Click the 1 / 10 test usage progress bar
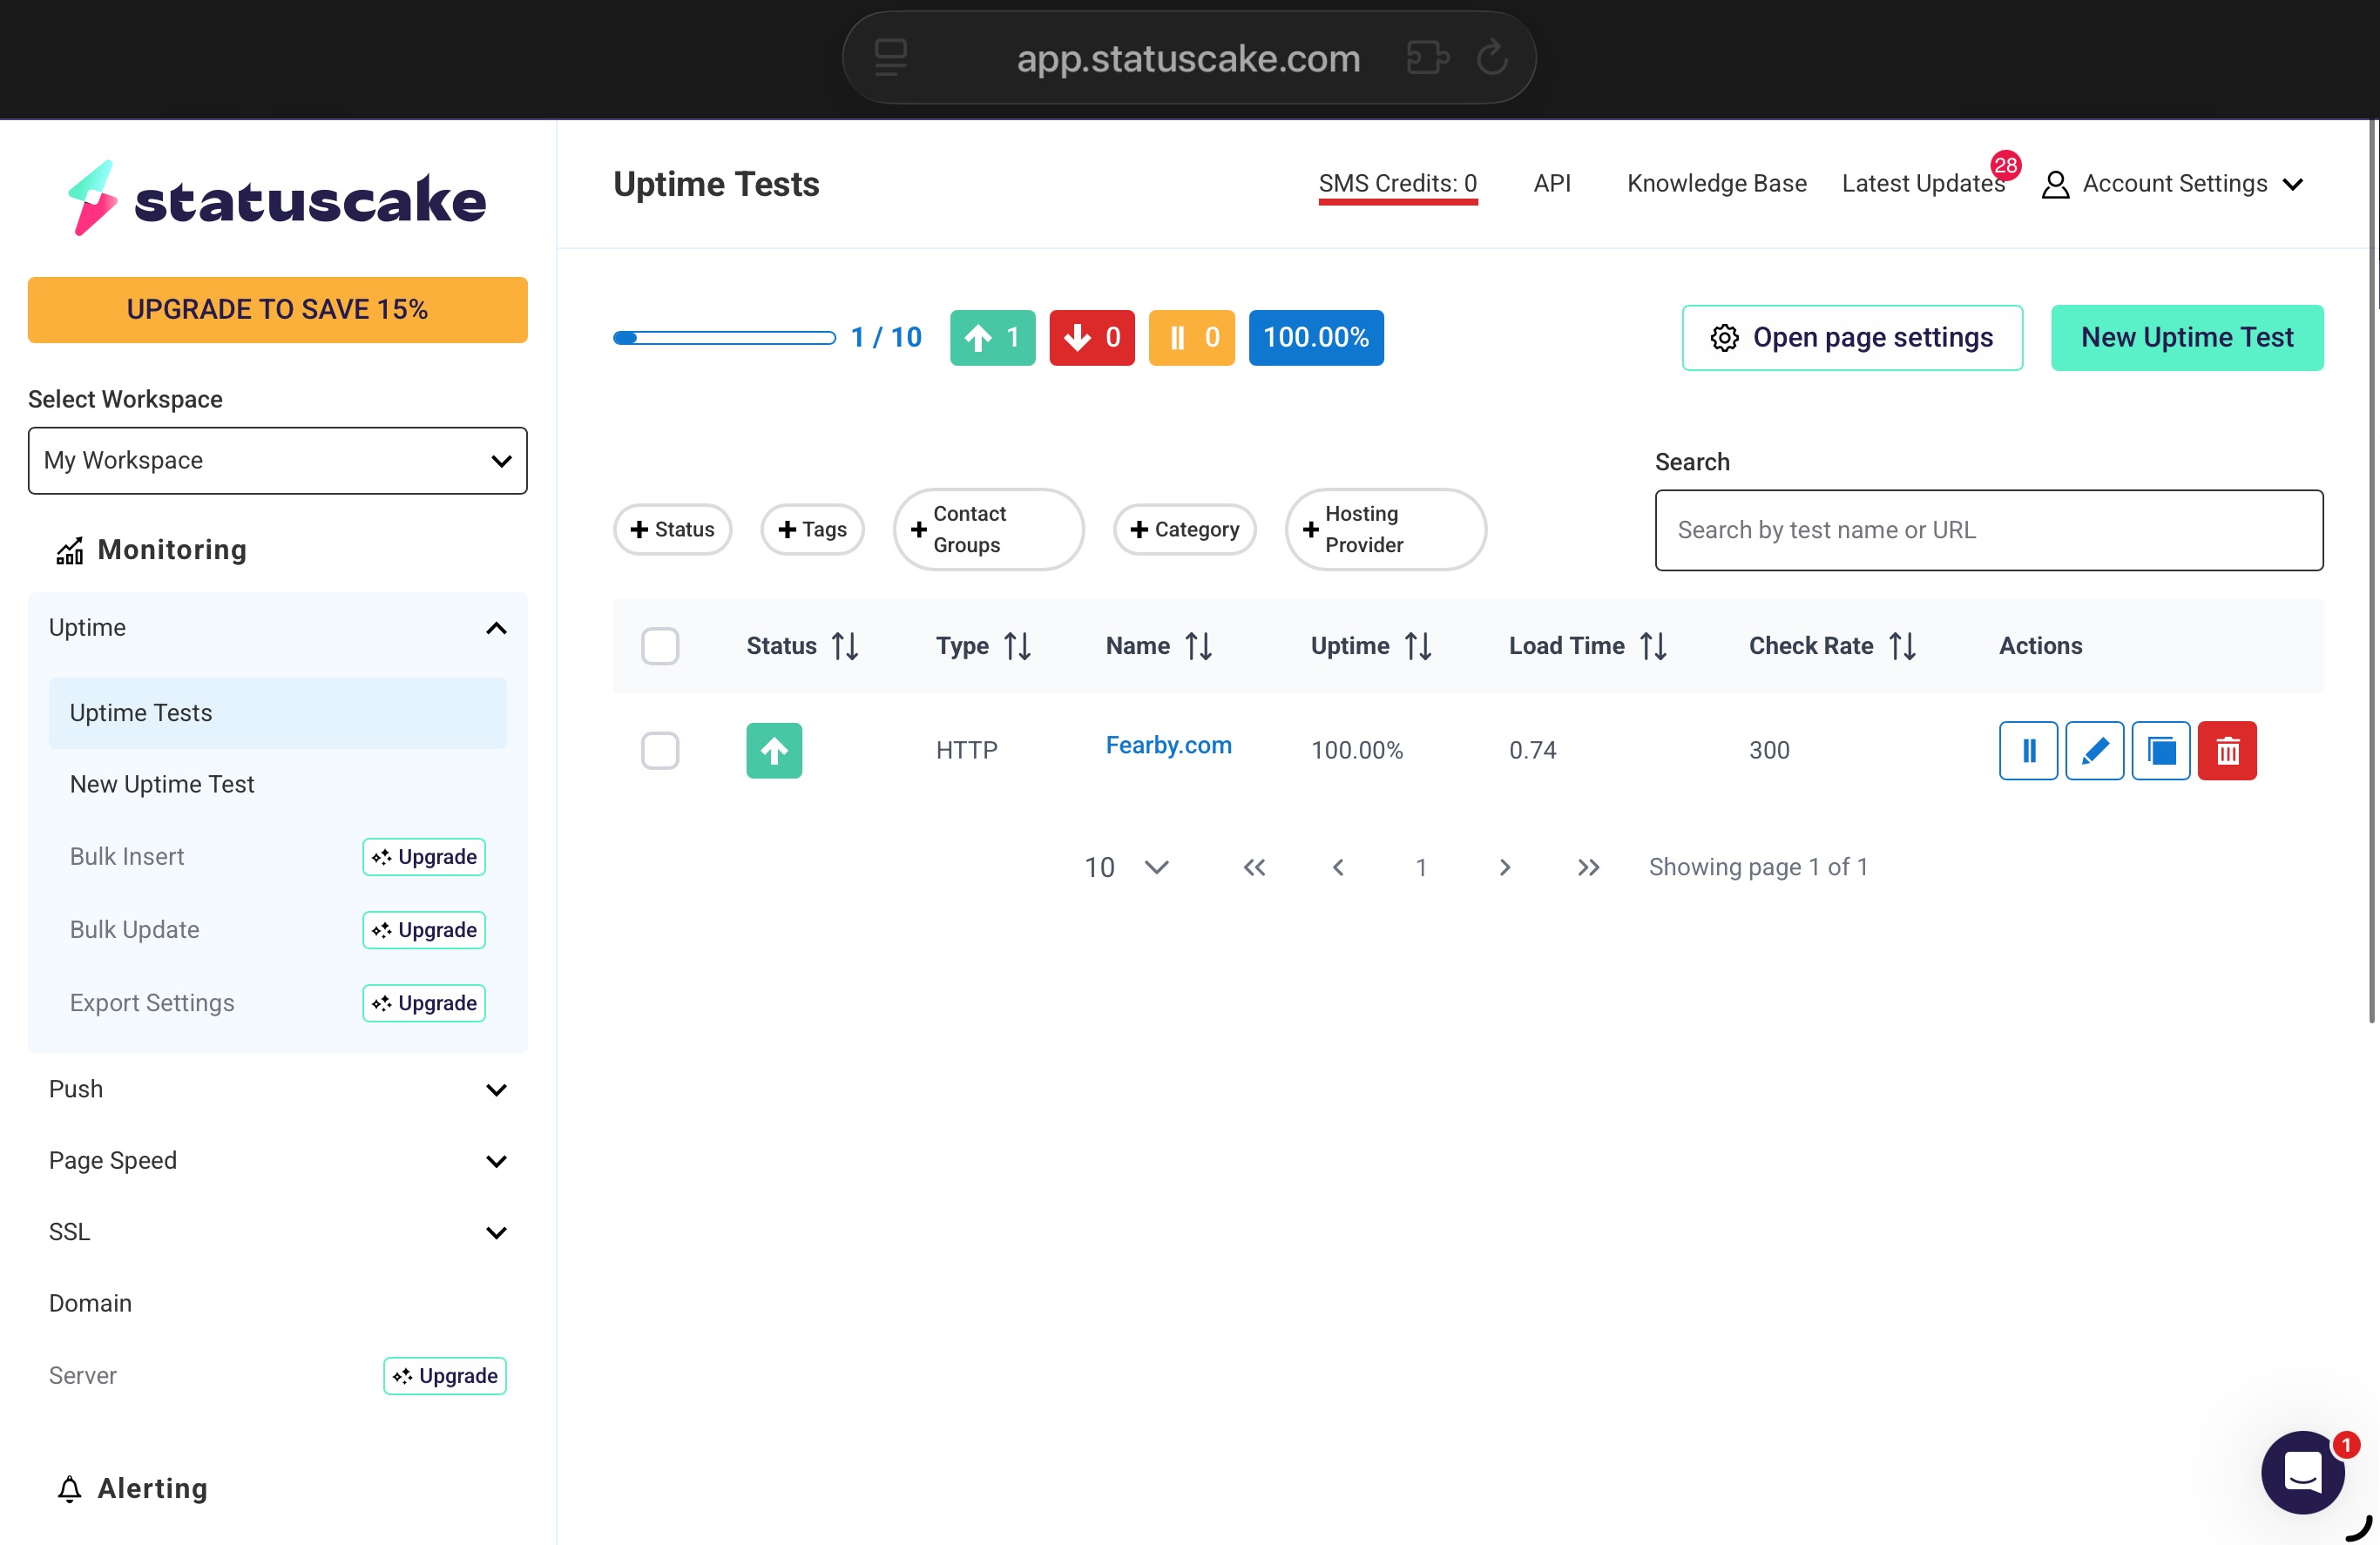This screenshot has width=2380, height=1545. click(x=724, y=338)
